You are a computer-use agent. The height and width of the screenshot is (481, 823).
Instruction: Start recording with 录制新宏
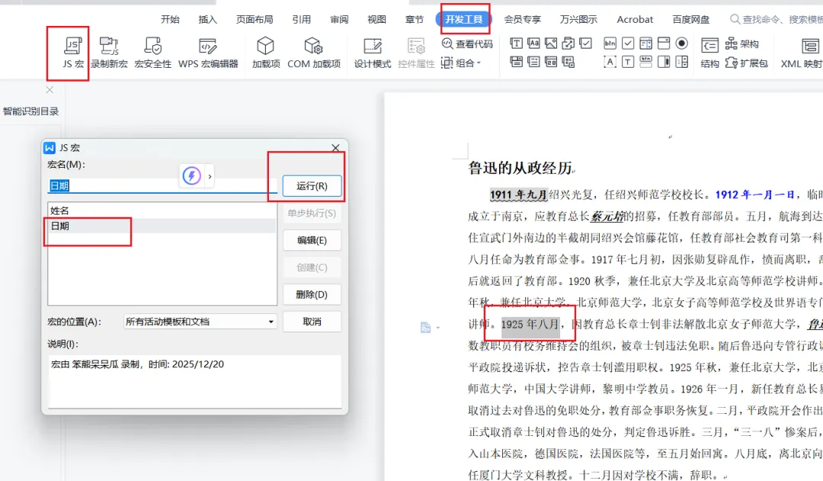coord(109,53)
